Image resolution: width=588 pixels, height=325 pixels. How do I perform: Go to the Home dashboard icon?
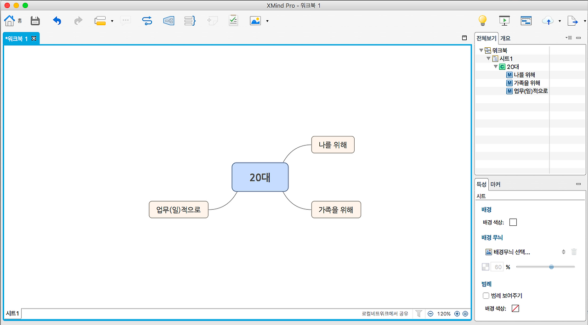pyautogui.click(x=10, y=21)
